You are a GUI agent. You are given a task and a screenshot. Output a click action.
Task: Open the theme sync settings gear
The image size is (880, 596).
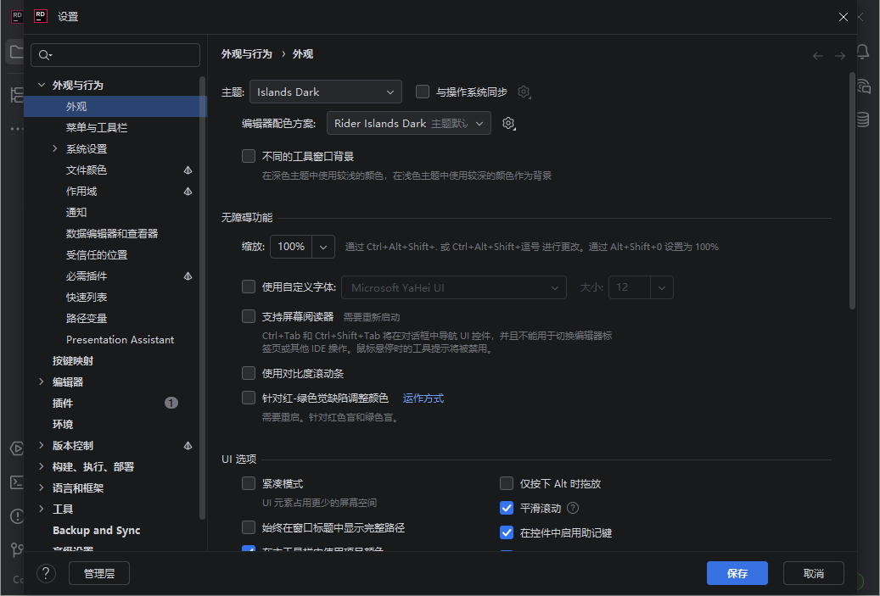[x=524, y=92]
